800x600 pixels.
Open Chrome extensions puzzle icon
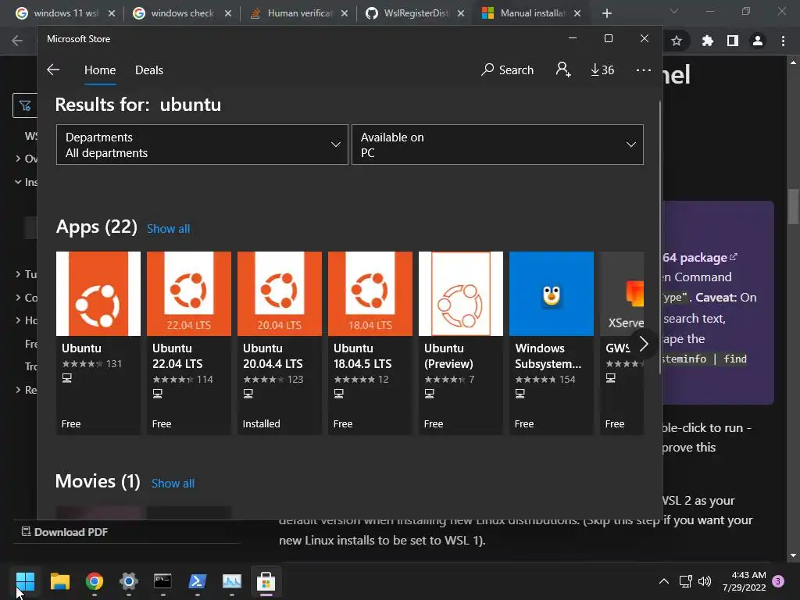click(708, 41)
